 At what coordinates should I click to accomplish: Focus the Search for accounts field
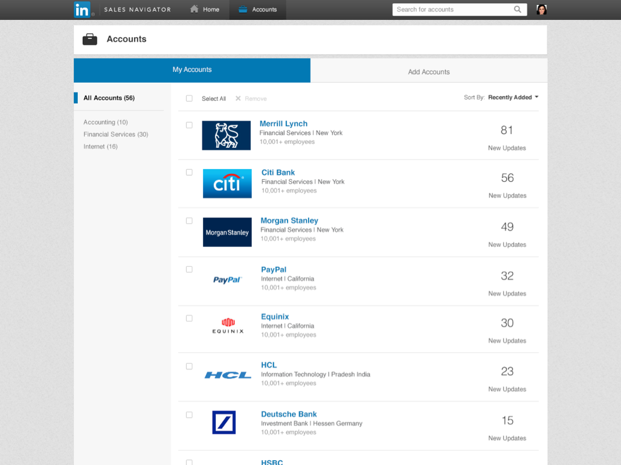(x=460, y=10)
